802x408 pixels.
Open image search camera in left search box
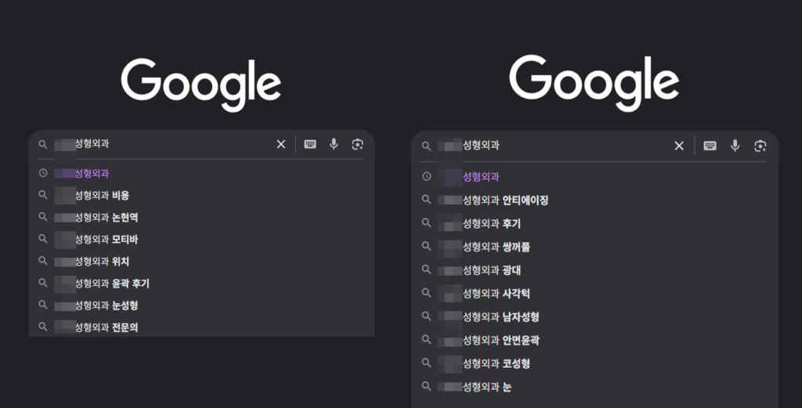(357, 144)
